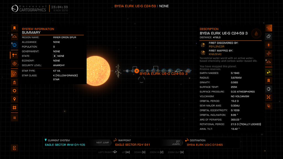This screenshot has width=283, height=159.
Task: Open the orrery view icon
Action: [14, 63]
